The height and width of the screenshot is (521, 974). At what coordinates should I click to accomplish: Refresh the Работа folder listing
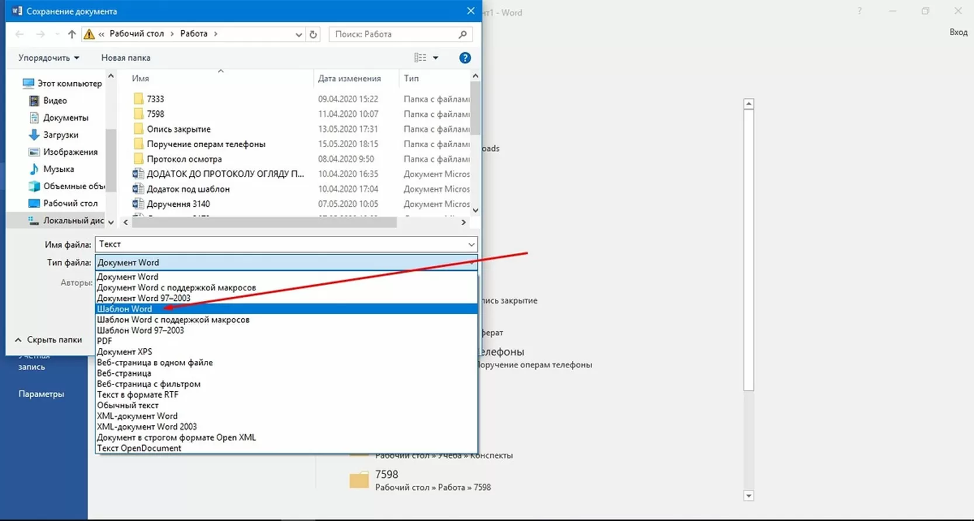coord(313,34)
